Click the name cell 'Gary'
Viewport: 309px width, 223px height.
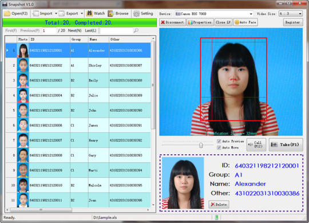pyautogui.click(x=98, y=155)
